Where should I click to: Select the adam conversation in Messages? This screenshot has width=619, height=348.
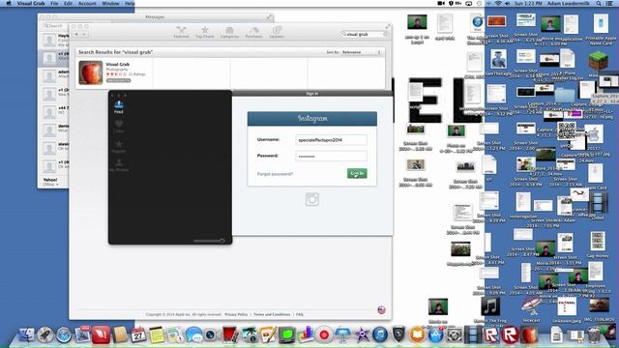(x=53, y=75)
